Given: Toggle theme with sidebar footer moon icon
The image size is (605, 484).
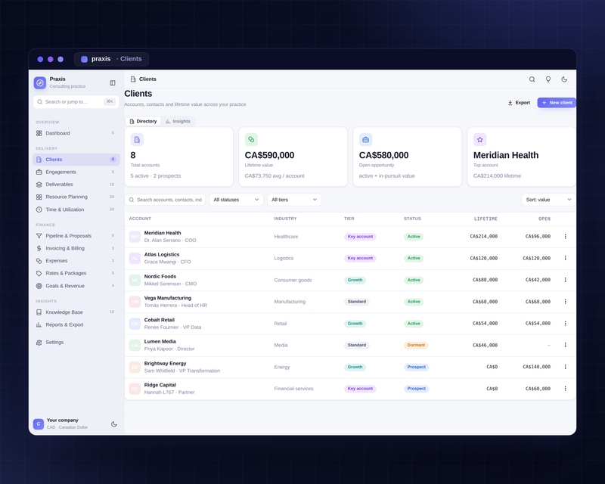Looking at the screenshot, I should (x=114, y=424).
